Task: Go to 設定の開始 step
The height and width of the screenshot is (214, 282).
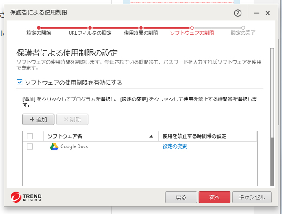Action: pyautogui.click(x=39, y=33)
